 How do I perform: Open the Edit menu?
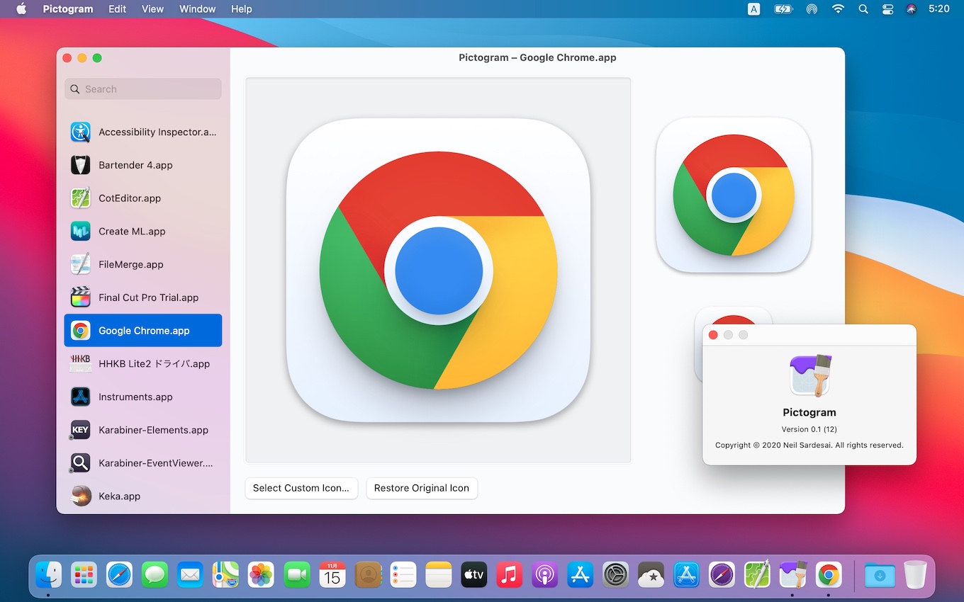pyautogui.click(x=118, y=9)
